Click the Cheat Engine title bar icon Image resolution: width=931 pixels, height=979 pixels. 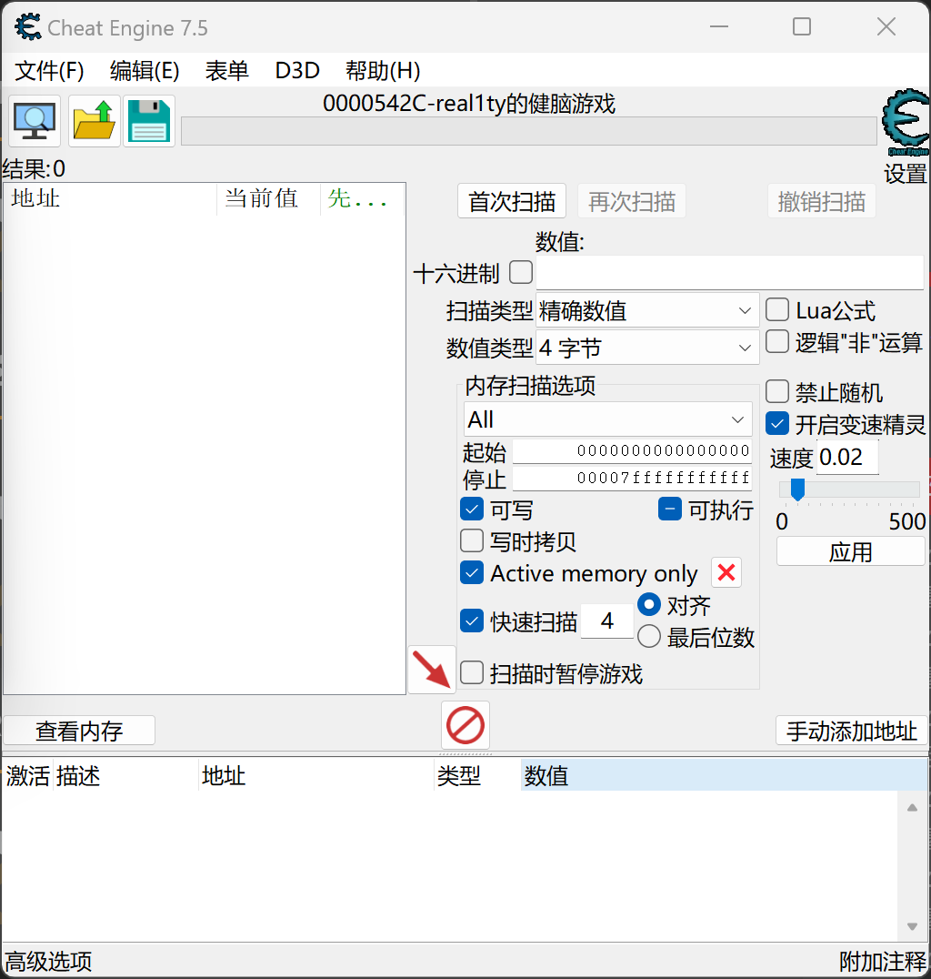click(27, 27)
